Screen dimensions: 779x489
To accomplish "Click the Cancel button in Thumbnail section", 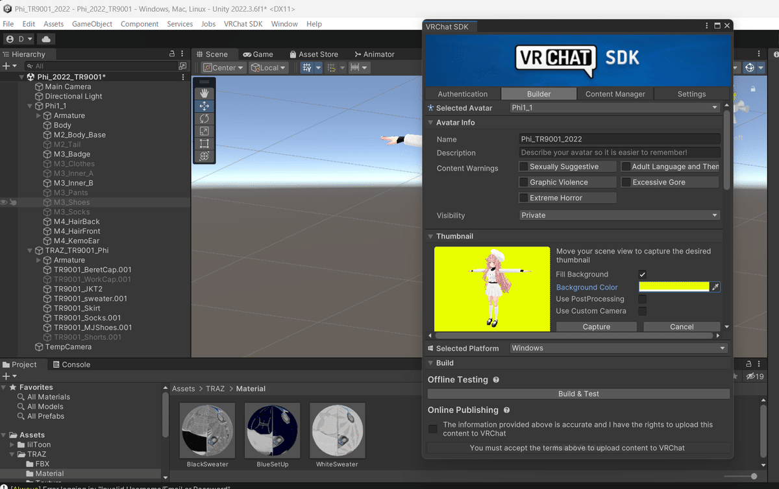I will [x=682, y=327].
